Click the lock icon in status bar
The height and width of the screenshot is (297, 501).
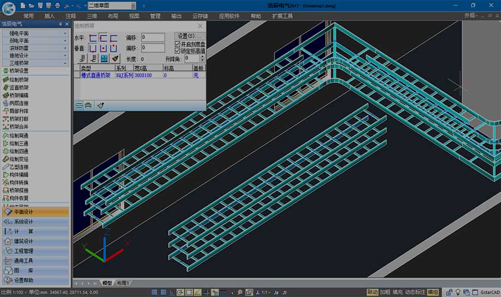pos(448,292)
